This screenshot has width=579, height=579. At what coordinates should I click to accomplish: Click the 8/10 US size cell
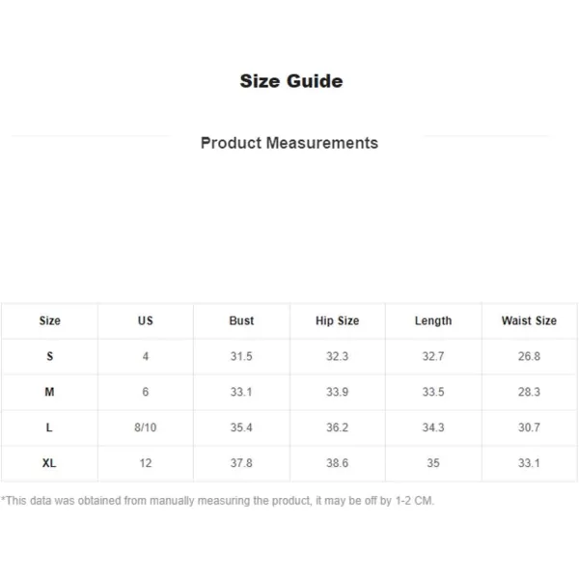146,427
